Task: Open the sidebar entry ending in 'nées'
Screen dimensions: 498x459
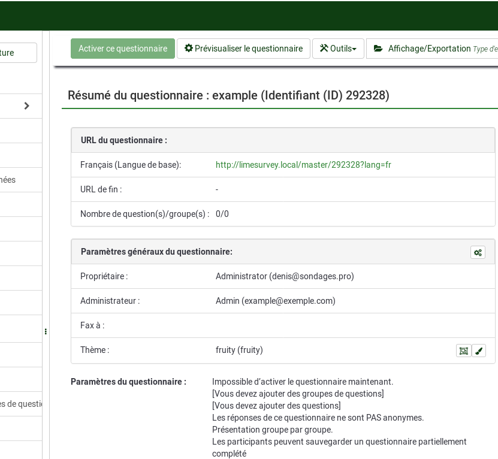Action: [x=8, y=180]
